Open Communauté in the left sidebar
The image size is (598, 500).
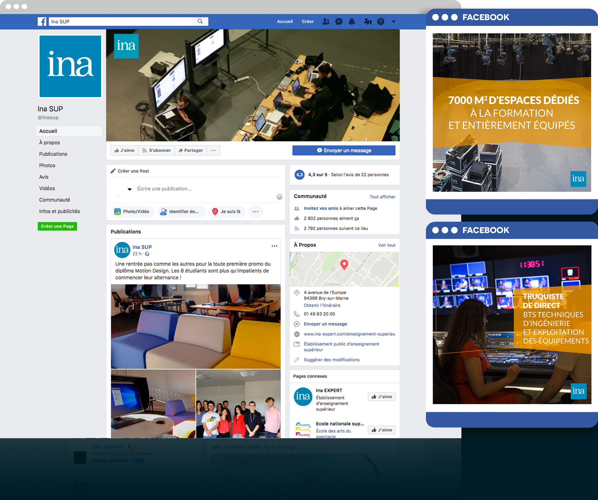[54, 200]
